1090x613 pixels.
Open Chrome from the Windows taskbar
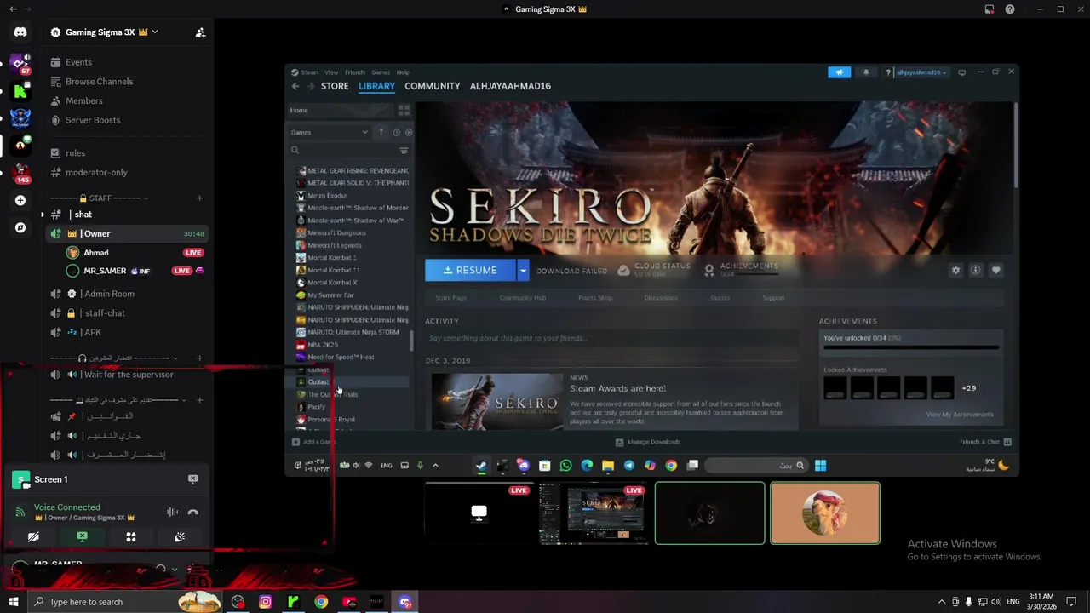pyautogui.click(x=321, y=602)
